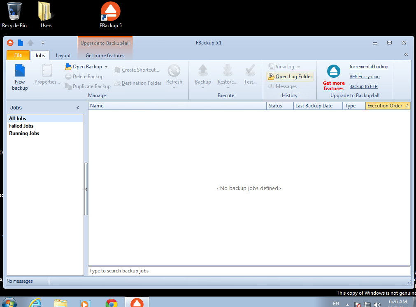Switch to the Layout tab

pos(63,56)
